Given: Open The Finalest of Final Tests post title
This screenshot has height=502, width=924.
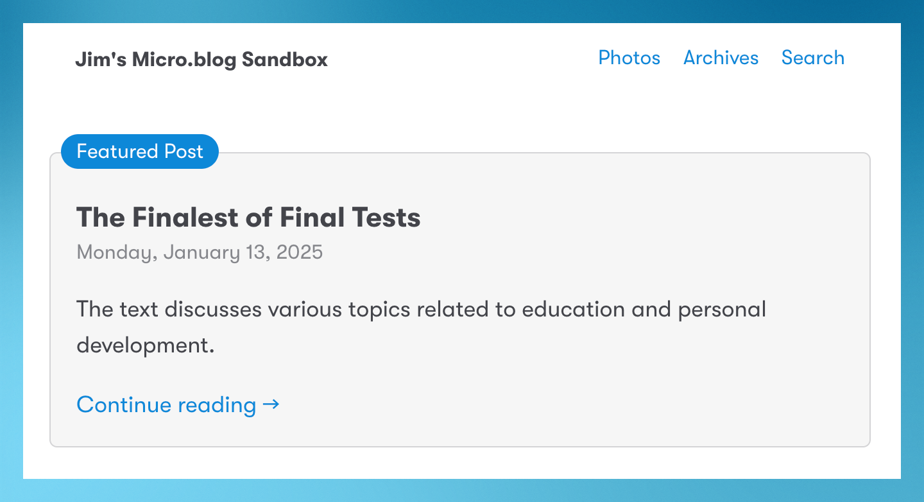Looking at the screenshot, I should click(x=248, y=218).
